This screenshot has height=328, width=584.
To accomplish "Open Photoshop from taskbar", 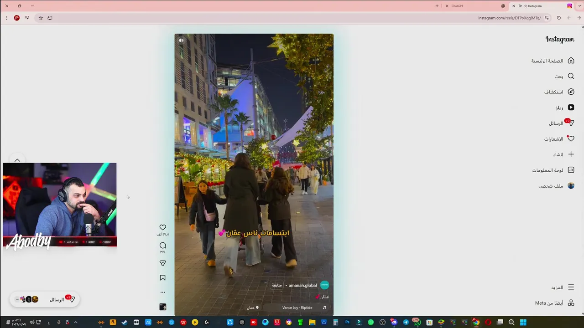I will [x=347, y=323].
